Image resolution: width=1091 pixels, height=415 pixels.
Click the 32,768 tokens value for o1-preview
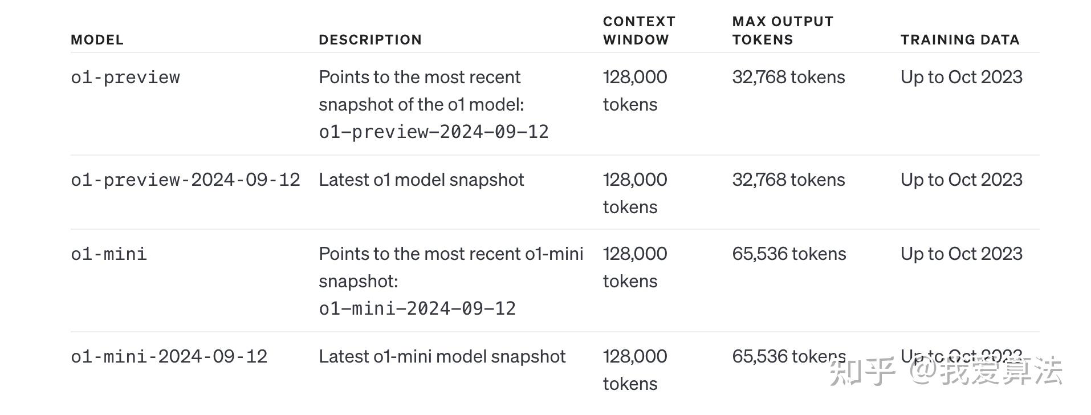pos(788,78)
